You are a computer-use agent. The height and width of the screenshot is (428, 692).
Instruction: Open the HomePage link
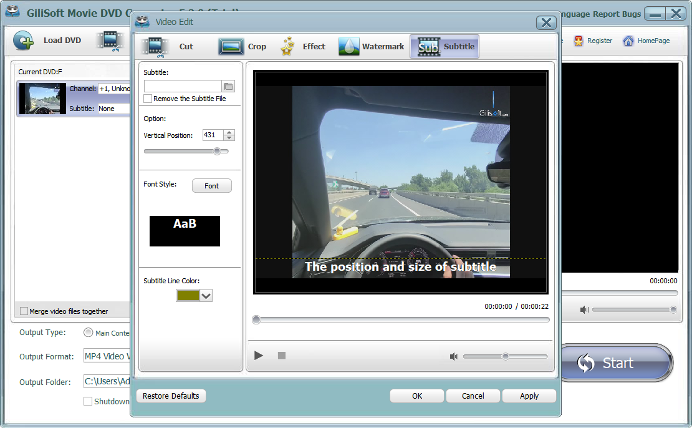click(653, 41)
